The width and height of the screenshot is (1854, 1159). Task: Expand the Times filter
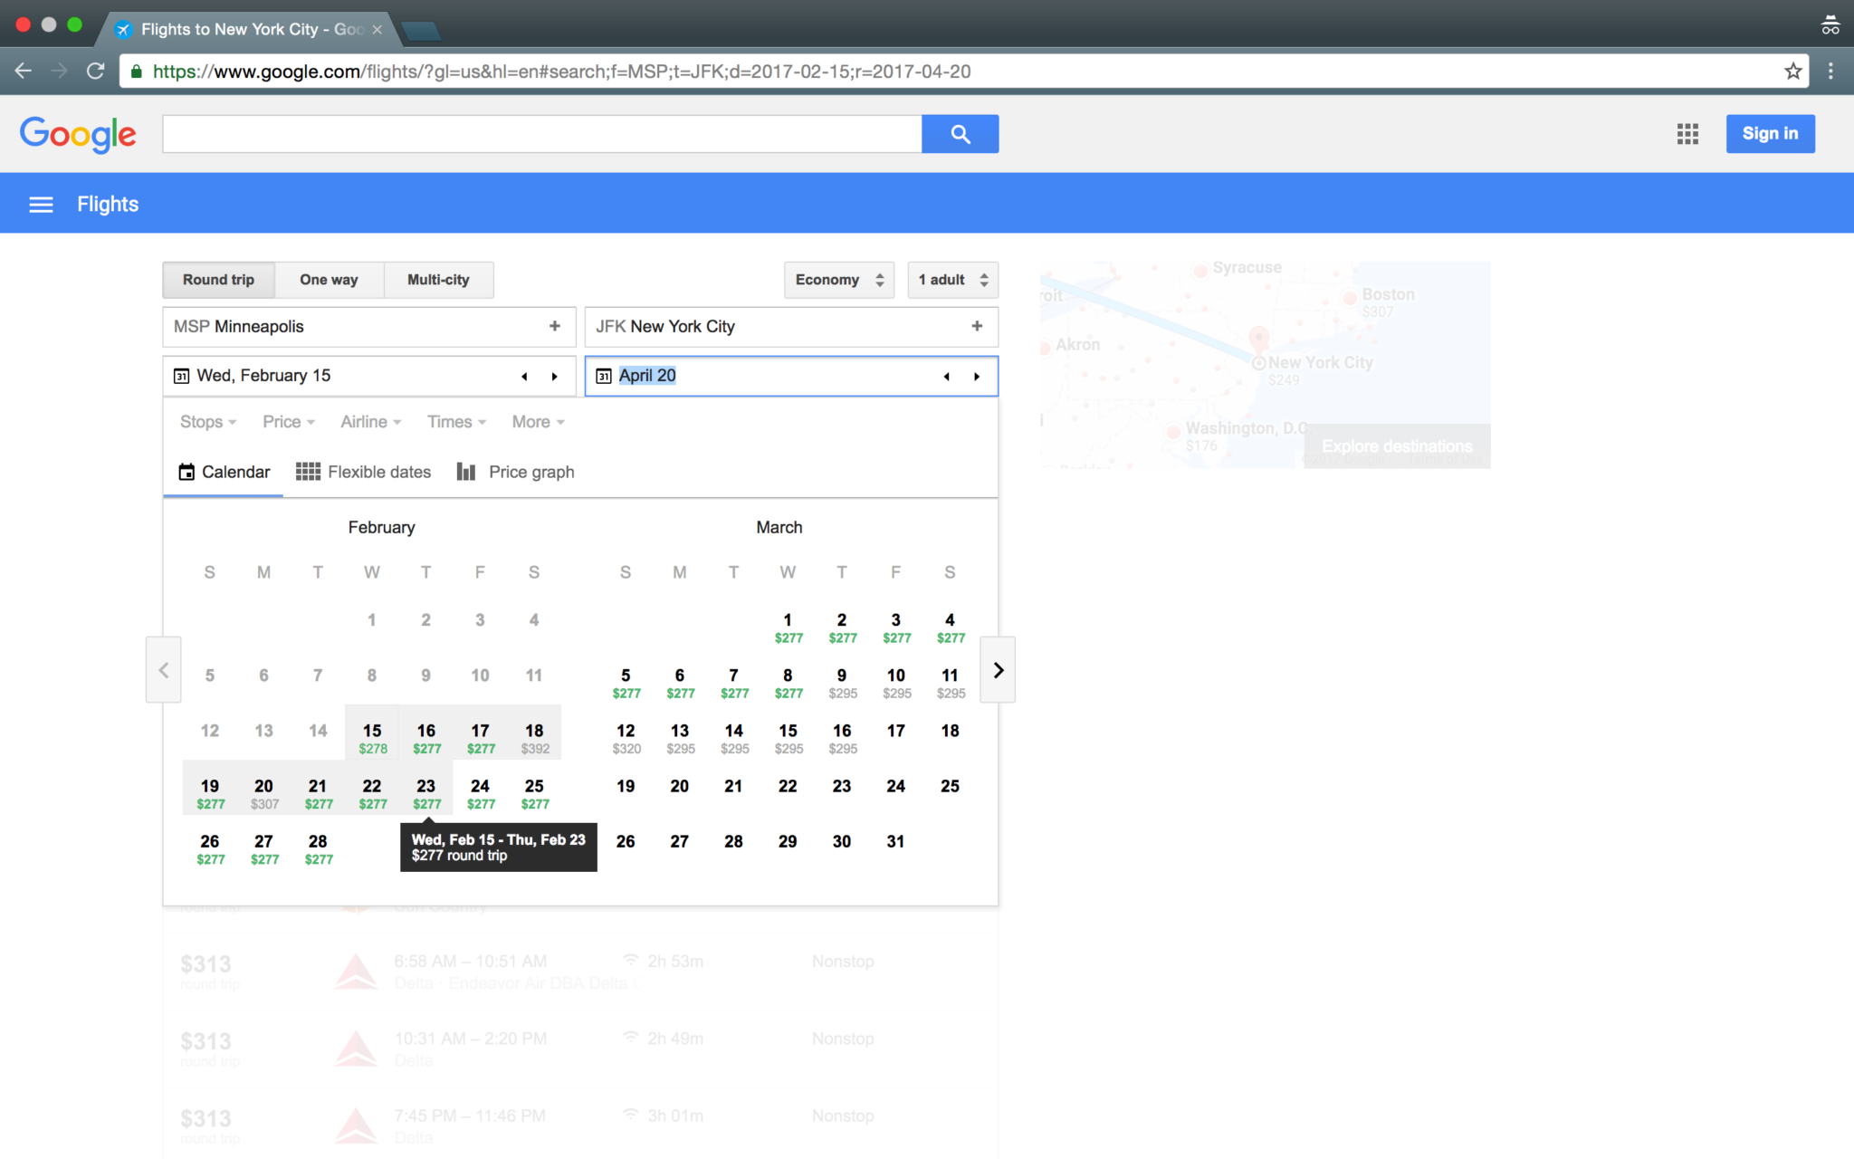coord(456,422)
